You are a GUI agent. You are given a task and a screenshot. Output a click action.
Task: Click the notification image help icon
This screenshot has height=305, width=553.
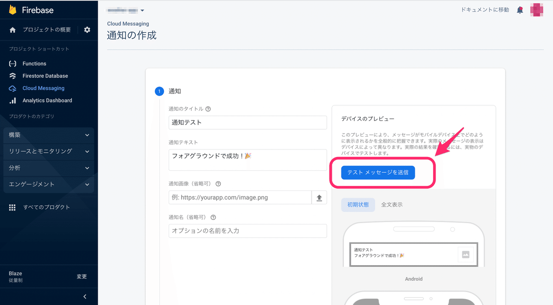coord(218,184)
